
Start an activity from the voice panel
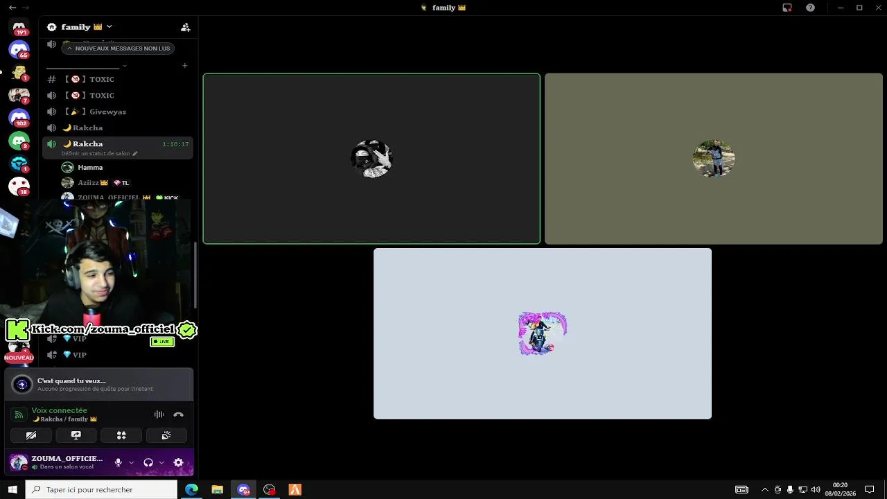pos(121,435)
